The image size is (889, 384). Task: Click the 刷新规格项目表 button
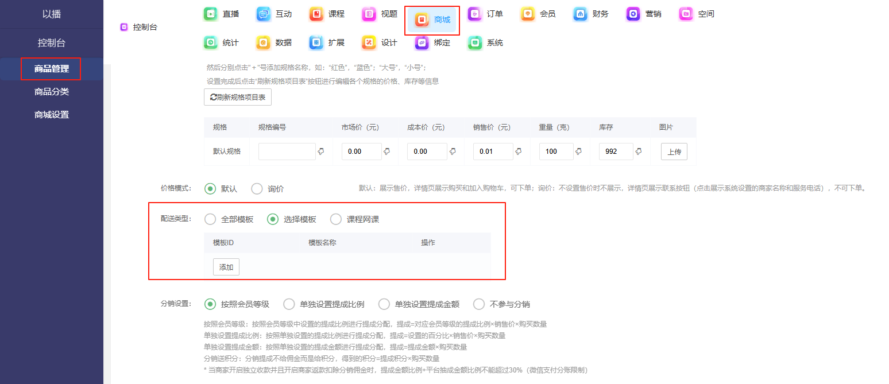pyautogui.click(x=238, y=98)
